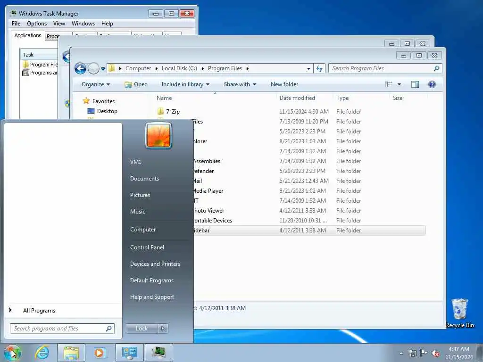Image resolution: width=483 pixels, height=362 pixels.
Task: Expand the arrow after Program Files breadcrumb
Action: (247, 68)
